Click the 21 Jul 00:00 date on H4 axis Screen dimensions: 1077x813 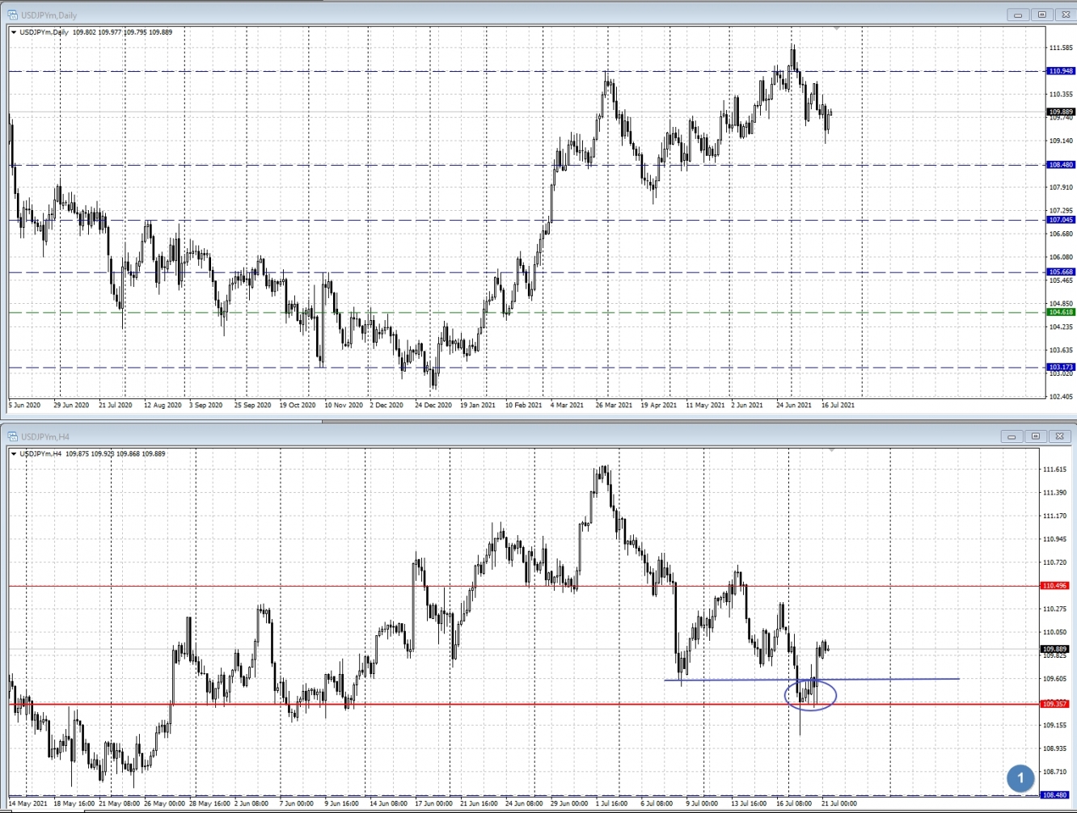[839, 804]
